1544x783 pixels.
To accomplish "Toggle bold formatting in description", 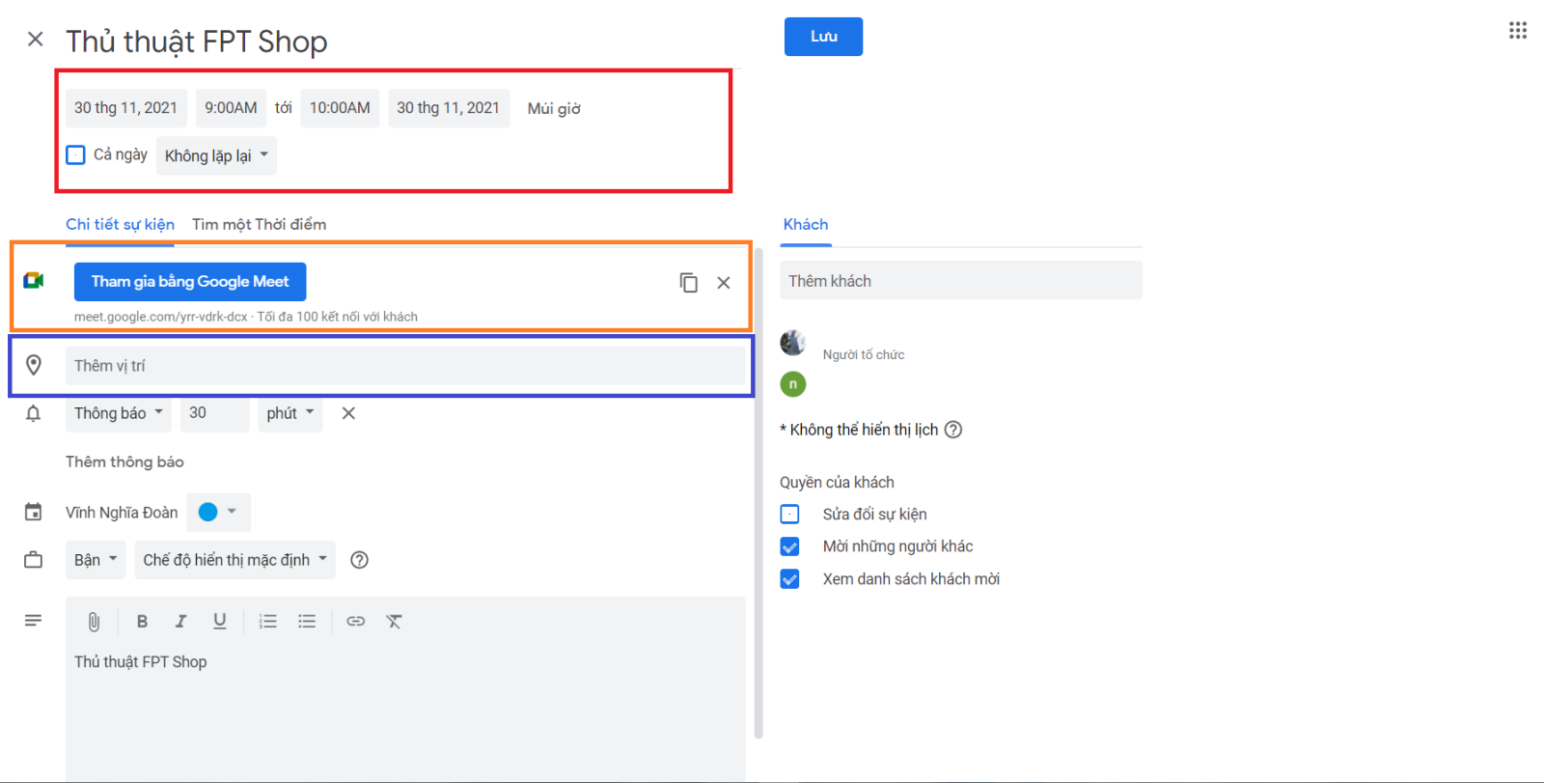I will [x=142, y=622].
